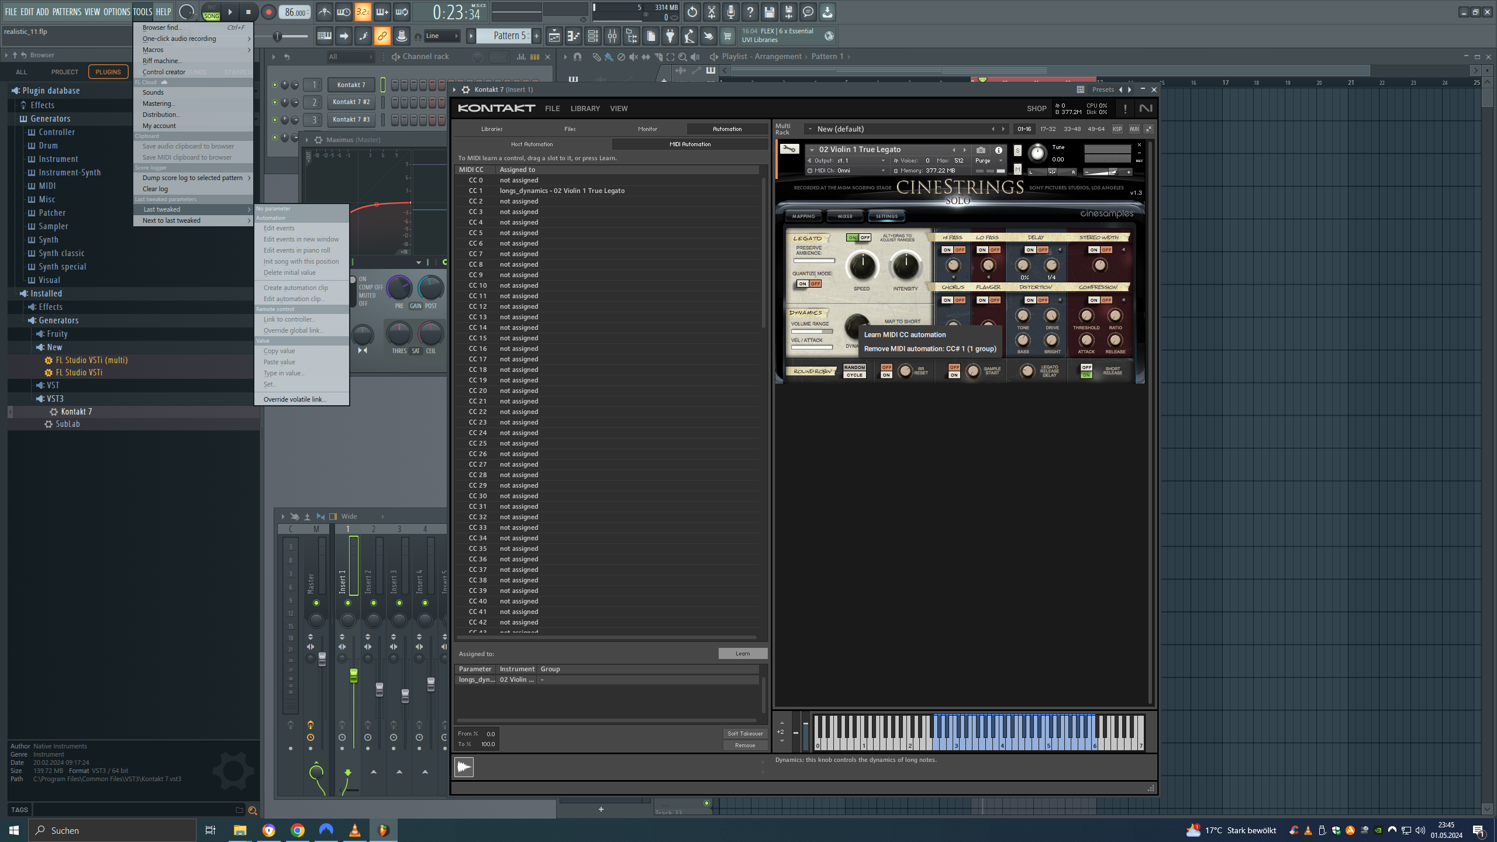1497x842 pixels.
Task: Open the 02 Violin 1 True Legato instrument dropdown
Action: click(812, 150)
